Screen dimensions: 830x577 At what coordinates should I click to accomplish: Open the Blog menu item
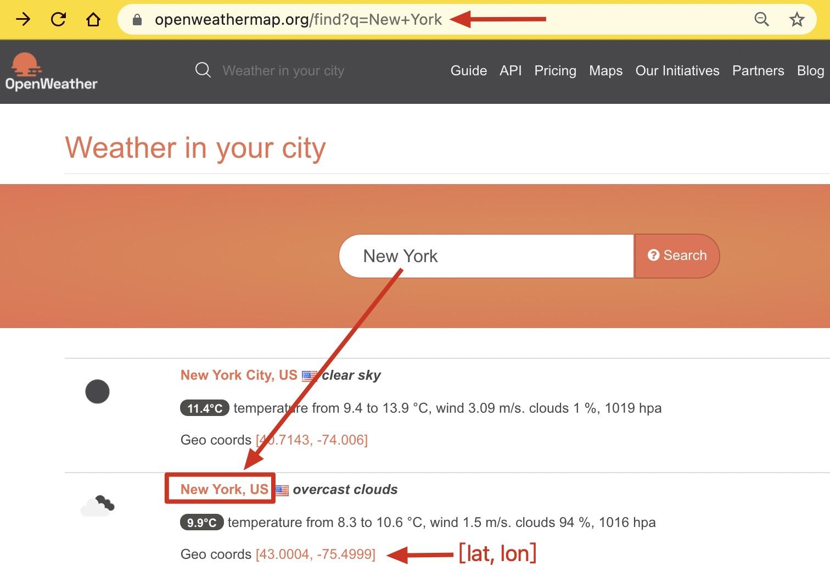click(811, 71)
